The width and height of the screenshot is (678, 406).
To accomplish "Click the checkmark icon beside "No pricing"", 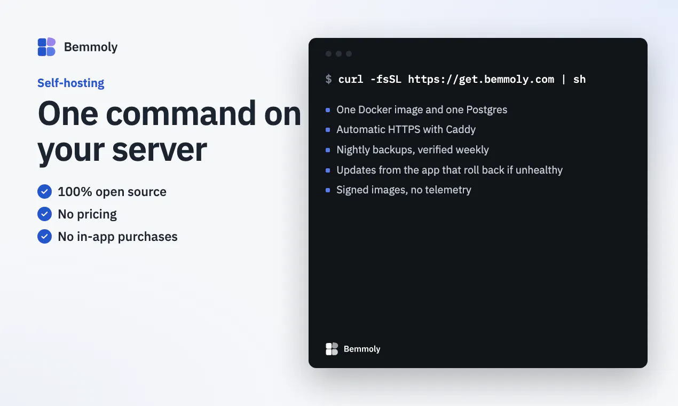I will click(x=44, y=214).
